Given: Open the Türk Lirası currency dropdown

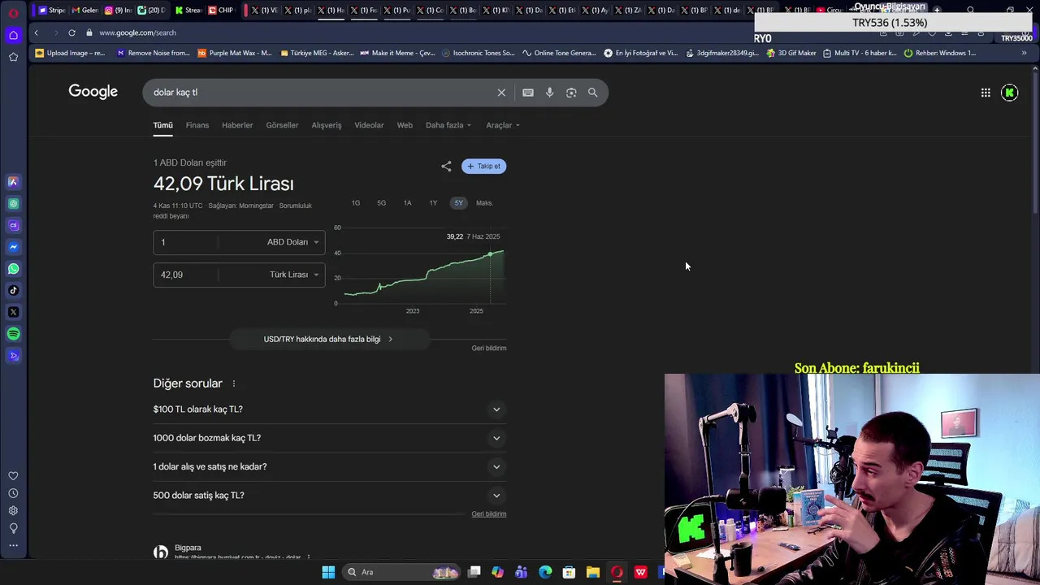Looking at the screenshot, I should tap(293, 275).
